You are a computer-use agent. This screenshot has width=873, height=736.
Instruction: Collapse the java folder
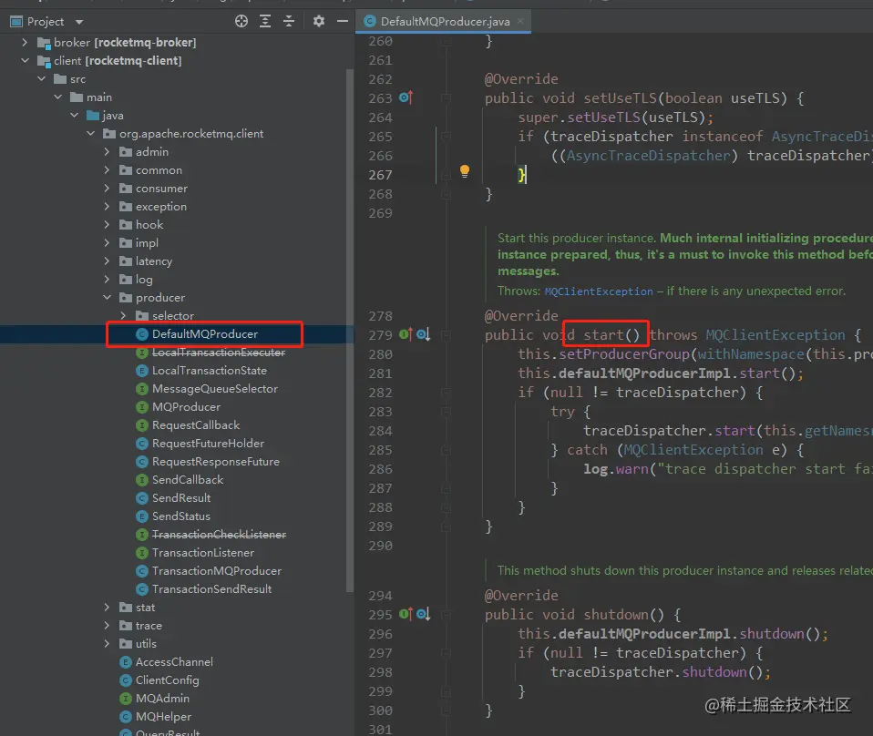pos(74,116)
